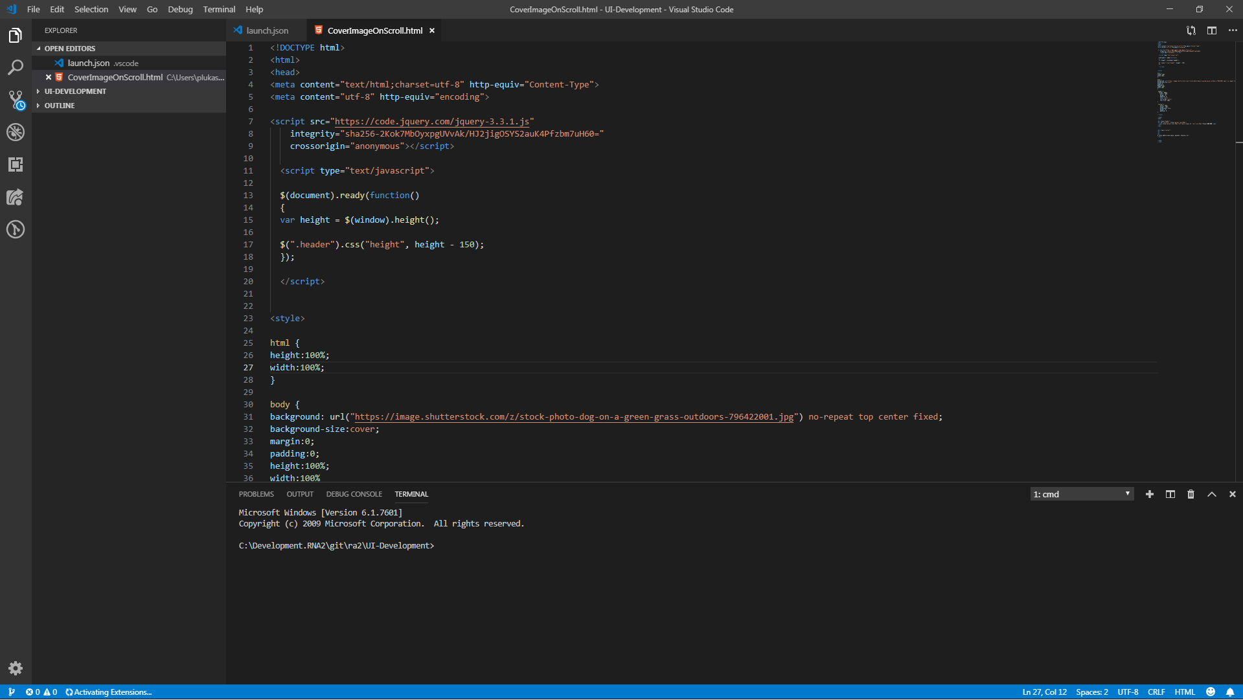Open the Explorer view in activity bar
Image resolution: width=1243 pixels, height=700 pixels.
tap(16, 35)
